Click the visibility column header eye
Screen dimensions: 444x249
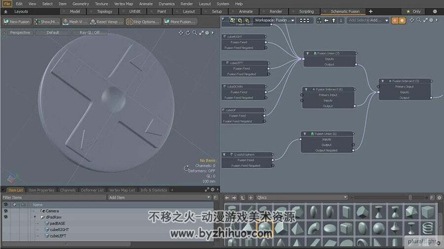(5, 204)
